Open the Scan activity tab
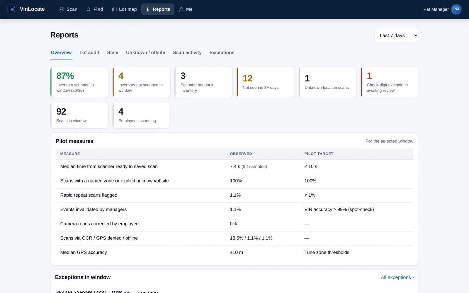Image resolution: width=469 pixels, height=293 pixels. click(187, 52)
